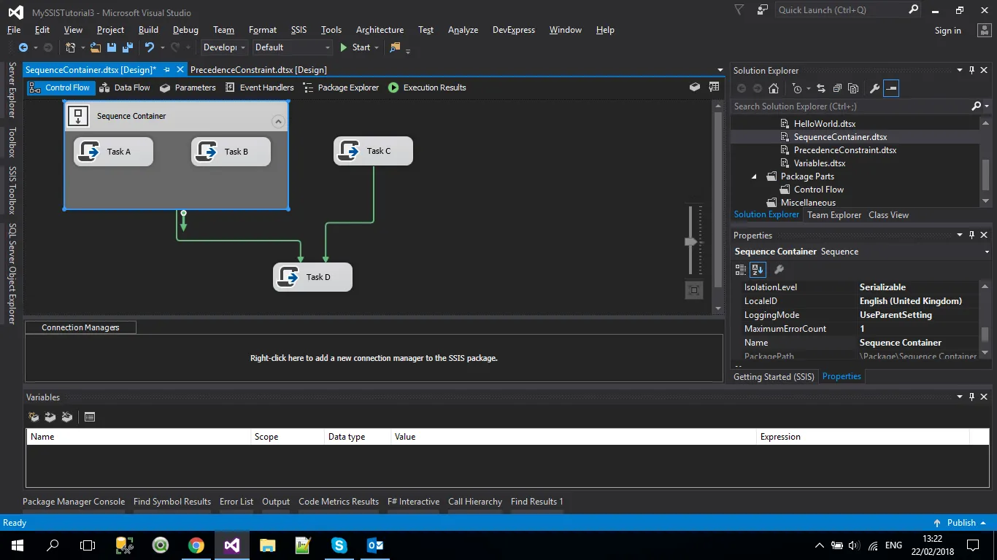Open the Architecture menu
This screenshot has height=560, width=997.
(x=380, y=30)
